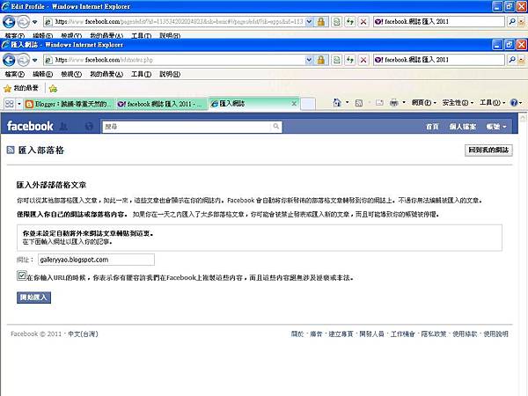Switch to facebook 網誌 匯入 2011 tab
The height and width of the screenshot is (396, 528).
pos(161,104)
